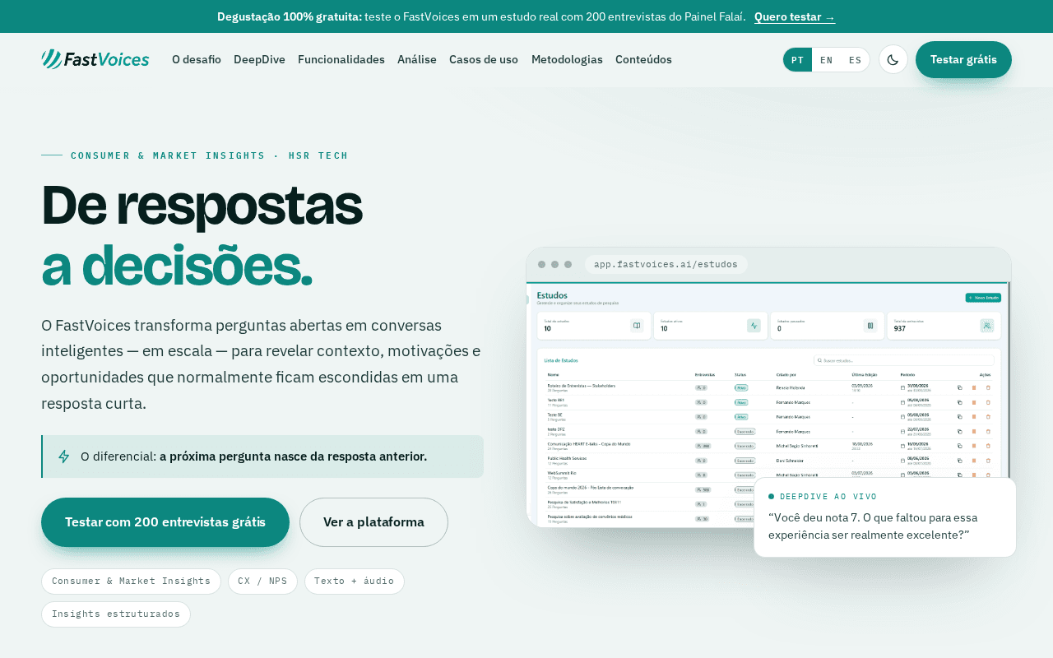Click the pause icon on the Estudos pausados card
This screenshot has width=1053, height=658.
[x=870, y=326]
